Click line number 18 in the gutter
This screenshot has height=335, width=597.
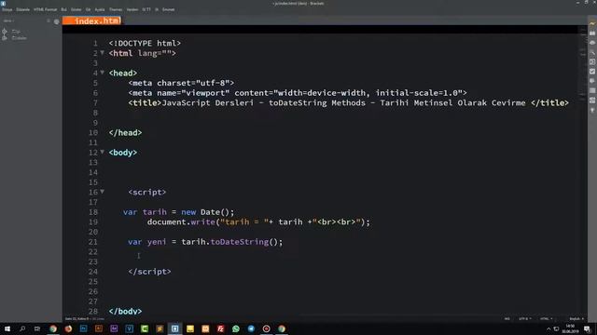(x=93, y=212)
